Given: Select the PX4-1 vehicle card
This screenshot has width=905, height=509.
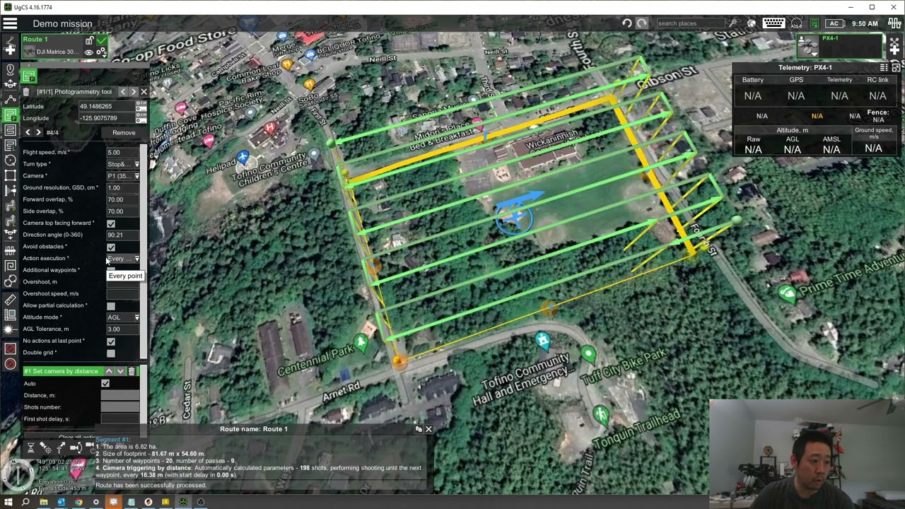Looking at the screenshot, I should click(839, 46).
